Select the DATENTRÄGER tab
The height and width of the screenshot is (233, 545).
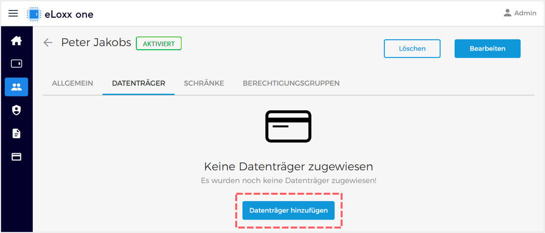(138, 83)
